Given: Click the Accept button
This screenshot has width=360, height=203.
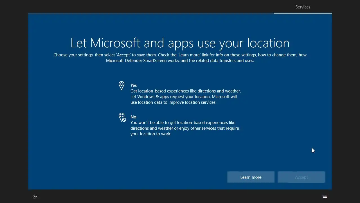Looking at the screenshot, I should point(301,177).
